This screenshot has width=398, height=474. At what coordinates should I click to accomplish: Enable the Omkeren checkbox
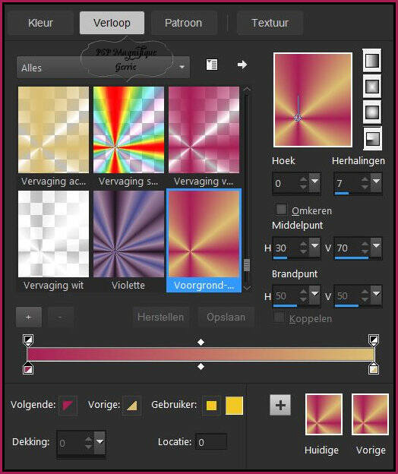[281, 210]
